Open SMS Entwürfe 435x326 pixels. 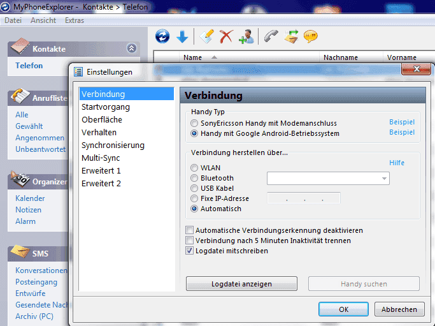pyautogui.click(x=30, y=293)
